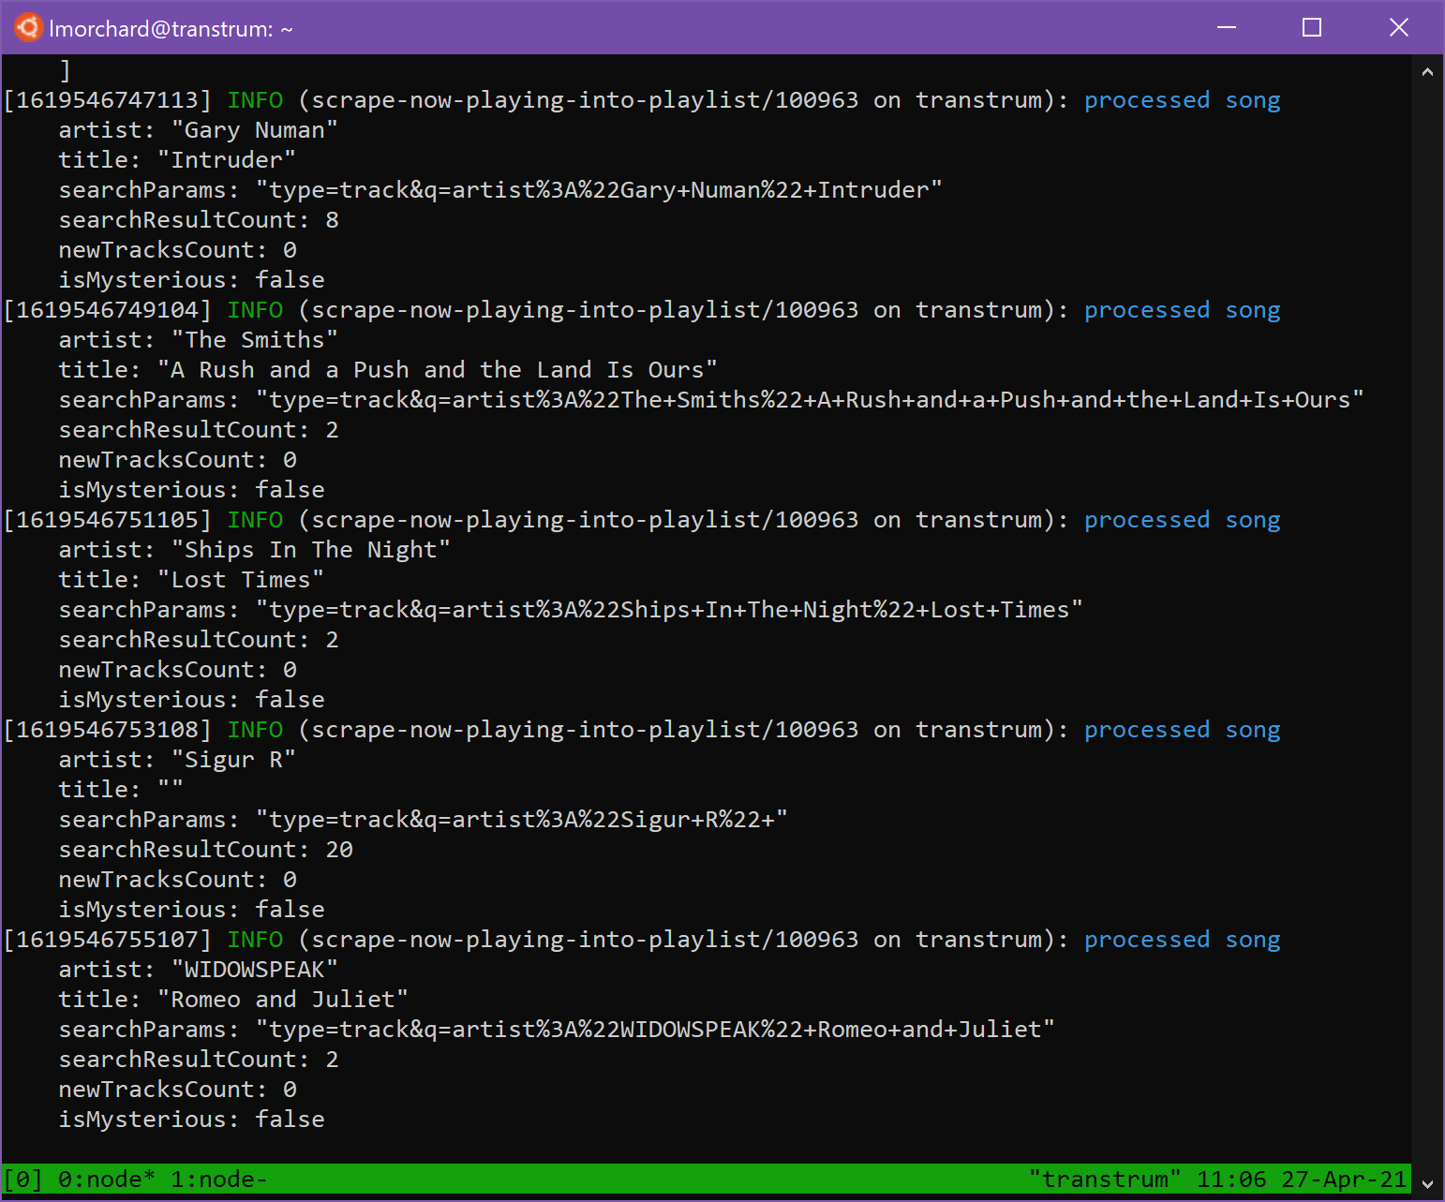Click the 27-Apr-21 date in status bar
This screenshot has height=1202, width=1445.
(x=1344, y=1180)
